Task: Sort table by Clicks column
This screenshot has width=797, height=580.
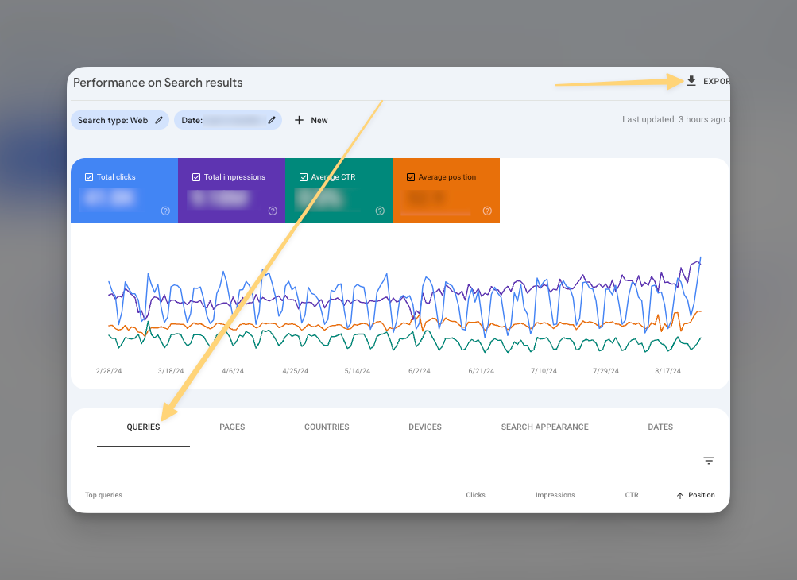Action: click(x=476, y=495)
